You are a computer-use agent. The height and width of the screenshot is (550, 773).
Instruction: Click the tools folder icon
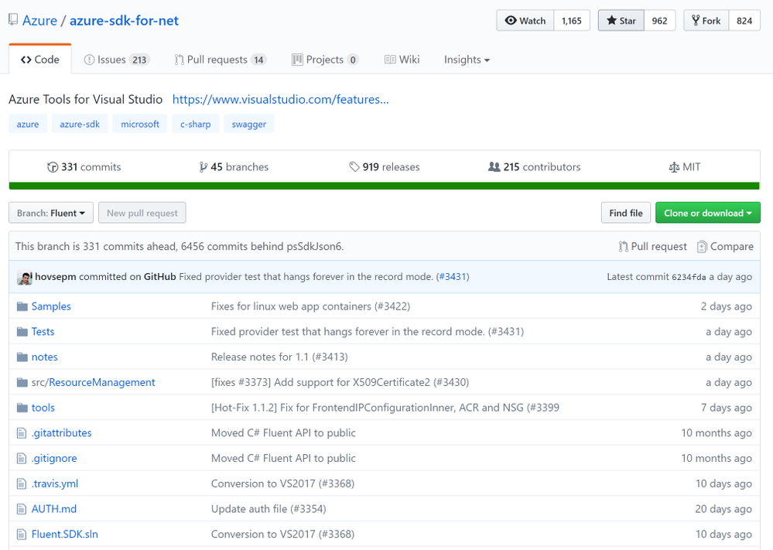point(22,408)
